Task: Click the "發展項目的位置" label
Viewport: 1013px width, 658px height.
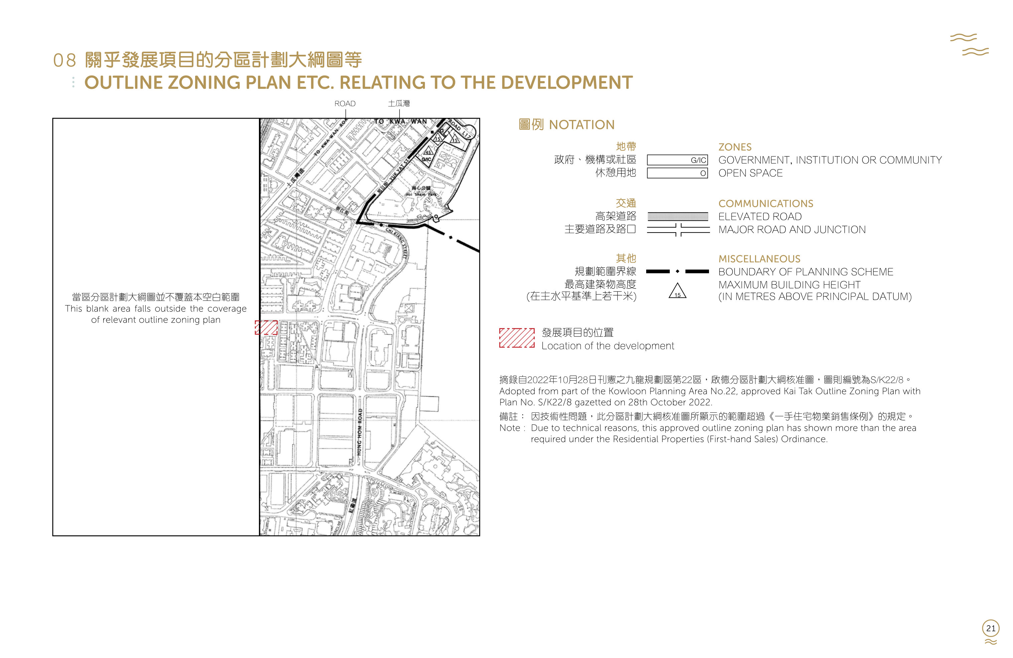Action: (x=578, y=333)
